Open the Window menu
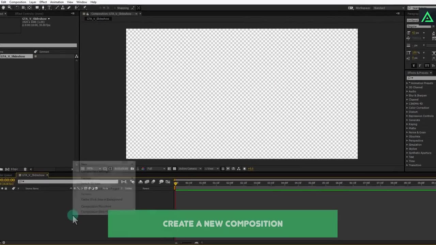Screen dimensions: 436x245 tap(82, 2)
